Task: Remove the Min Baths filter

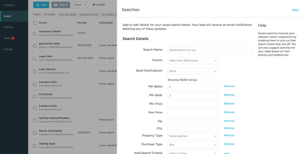Action: point(229,86)
